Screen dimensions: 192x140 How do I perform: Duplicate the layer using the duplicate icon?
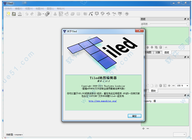156,47
